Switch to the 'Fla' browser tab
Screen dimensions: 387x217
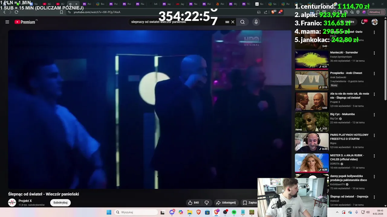click(140, 4)
